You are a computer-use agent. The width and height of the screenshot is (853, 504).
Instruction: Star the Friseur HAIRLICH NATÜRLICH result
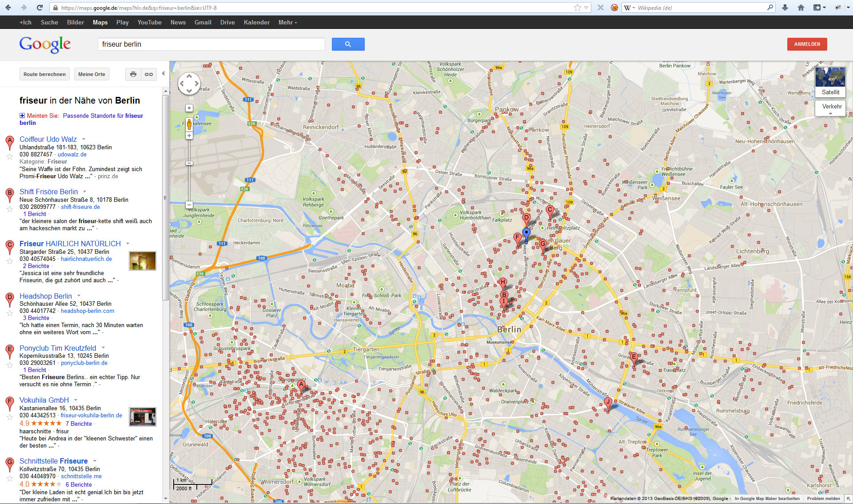9,261
